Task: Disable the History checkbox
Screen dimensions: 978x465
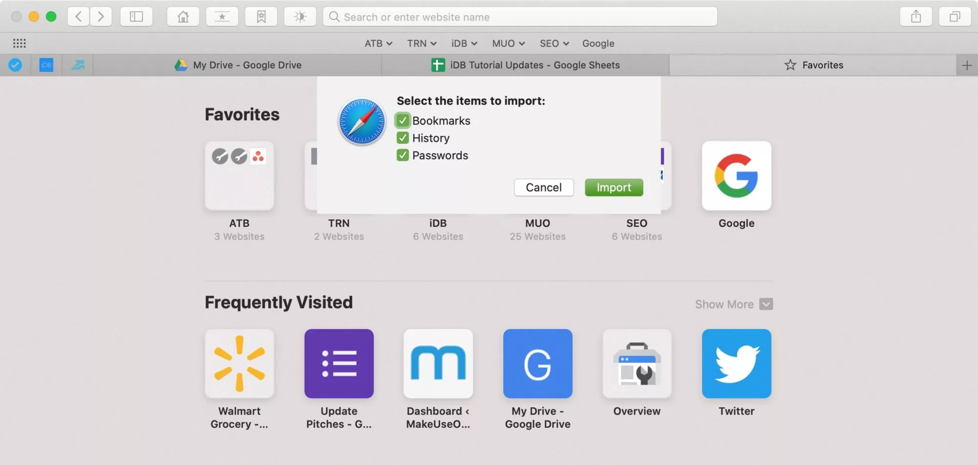Action: [402, 137]
